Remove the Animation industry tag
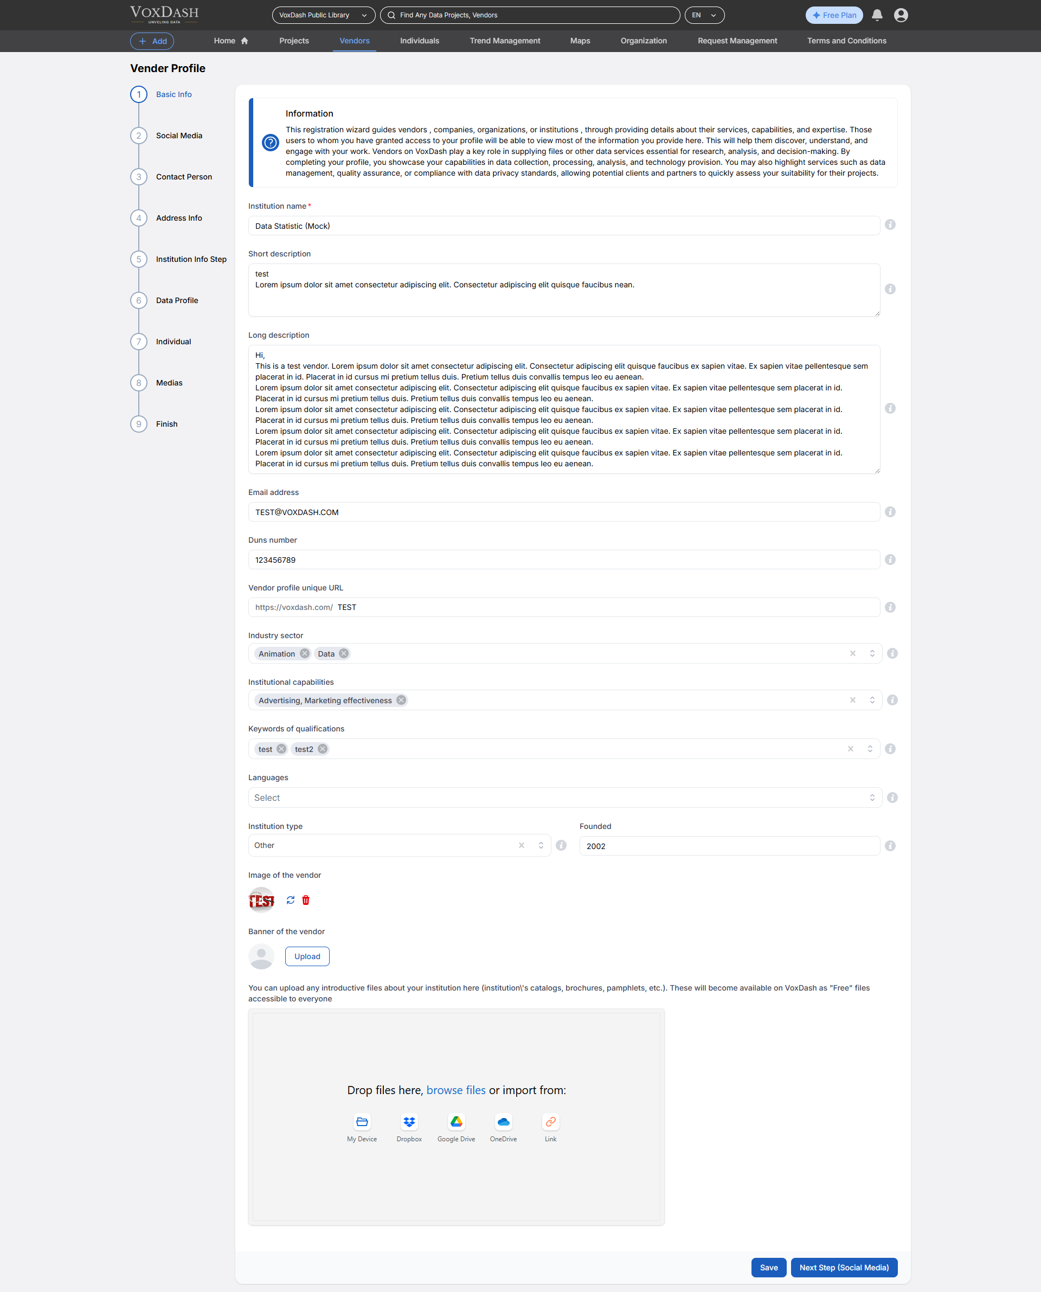This screenshot has height=1292, width=1041. (305, 653)
